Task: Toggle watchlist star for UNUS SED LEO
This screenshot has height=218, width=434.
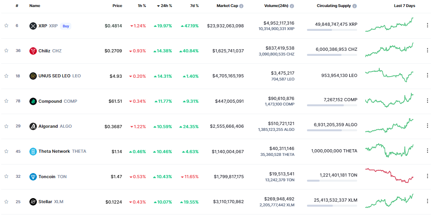Action: click(x=6, y=76)
